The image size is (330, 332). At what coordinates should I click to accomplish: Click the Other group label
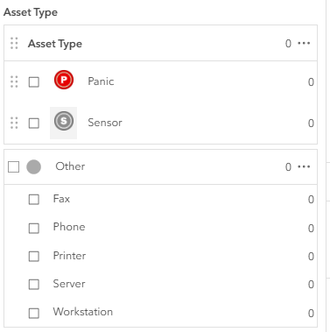click(70, 166)
